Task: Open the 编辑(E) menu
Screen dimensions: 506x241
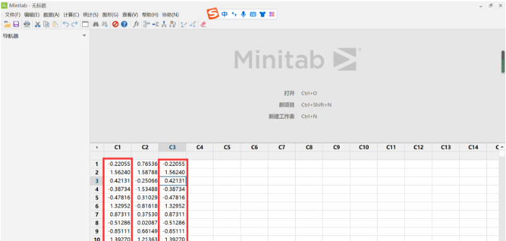Action: coord(32,15)
